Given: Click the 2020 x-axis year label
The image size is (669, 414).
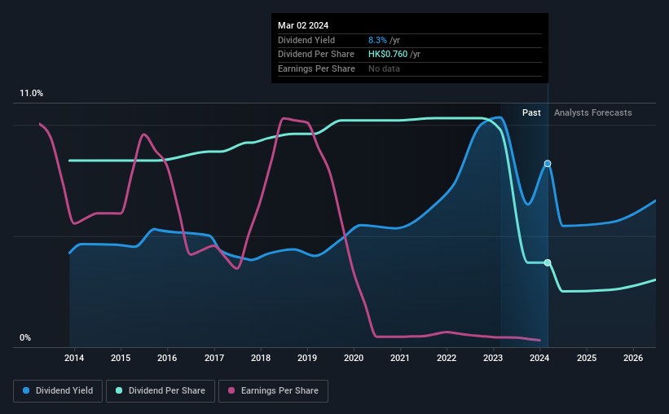Looking at the screenshot, I should pos(354,358).
